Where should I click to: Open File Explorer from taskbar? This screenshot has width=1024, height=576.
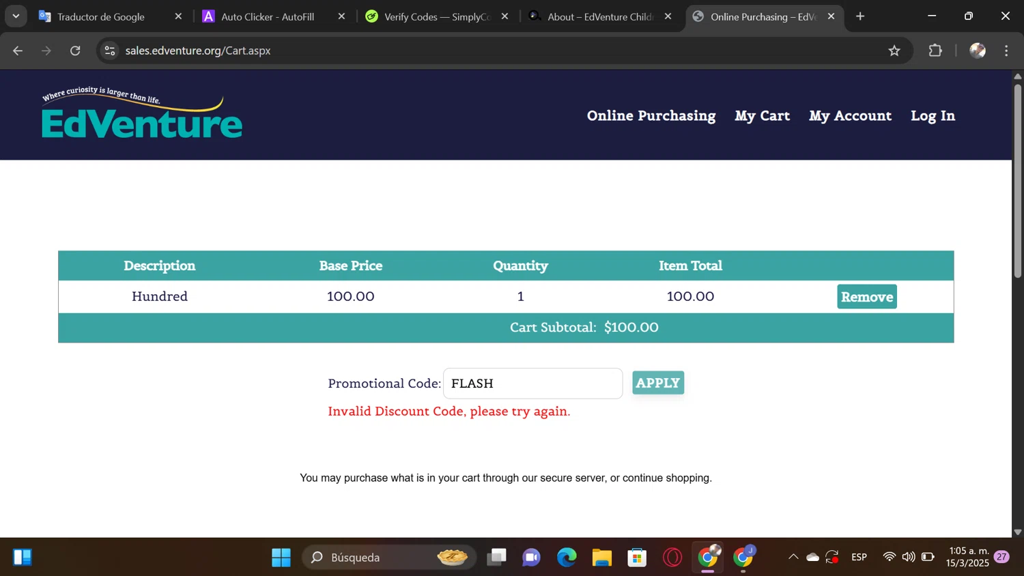tap(601, 558)
